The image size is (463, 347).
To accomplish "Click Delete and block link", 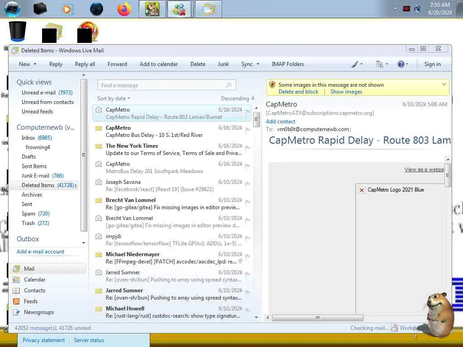I will [x=298, y=92].
